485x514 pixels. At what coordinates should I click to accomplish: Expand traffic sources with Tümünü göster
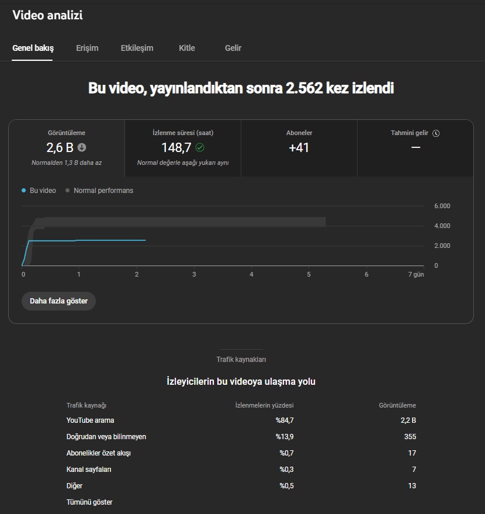point(89,502)
